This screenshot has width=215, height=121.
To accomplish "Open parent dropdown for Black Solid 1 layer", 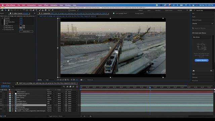I will pos(73,92).
